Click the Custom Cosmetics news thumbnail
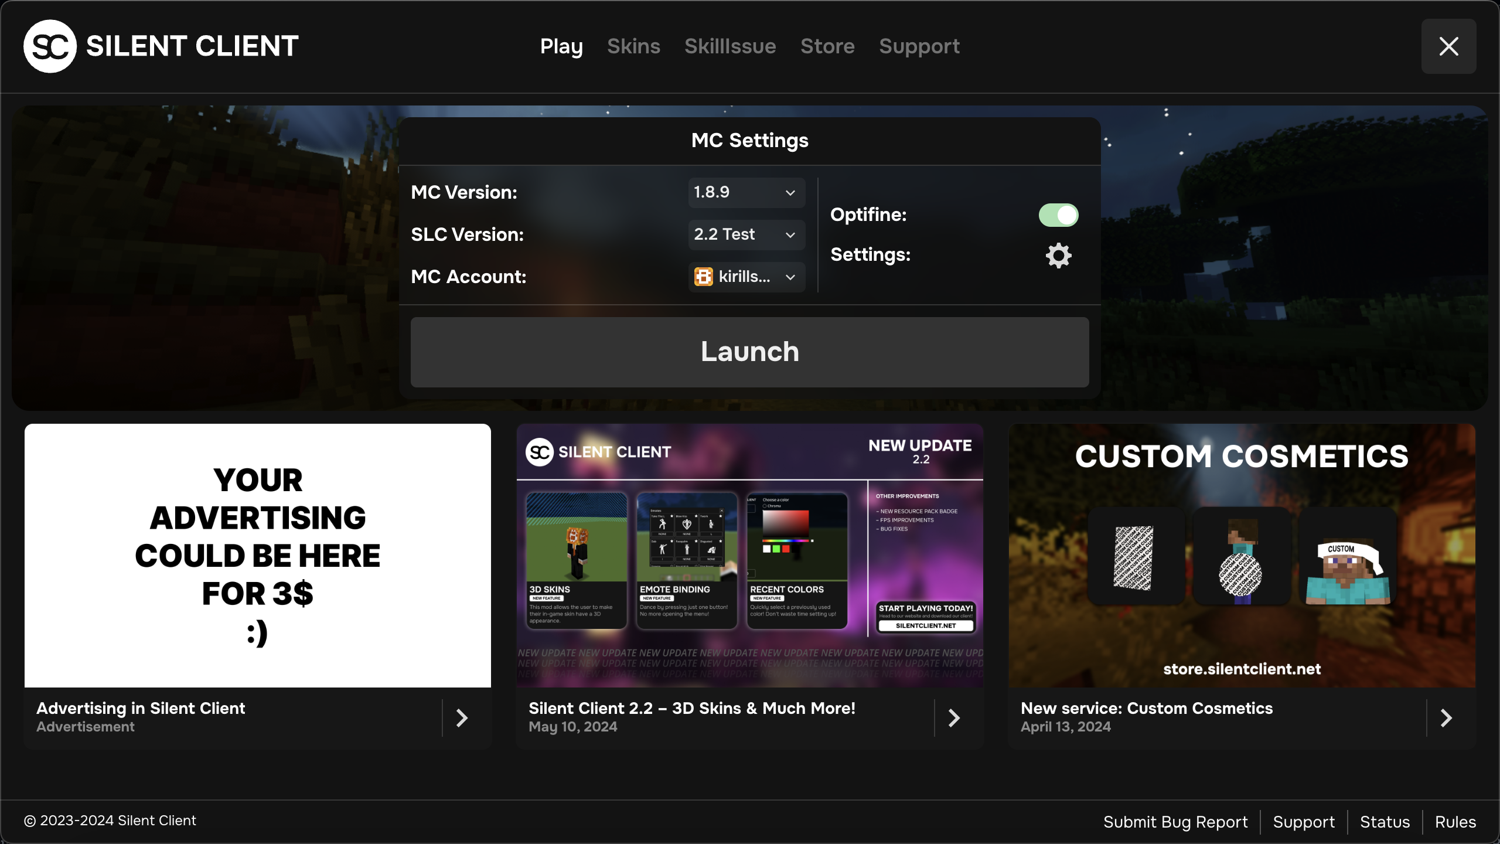The height and width of the screenshot is (844, 1500). tap(1241, 556)
